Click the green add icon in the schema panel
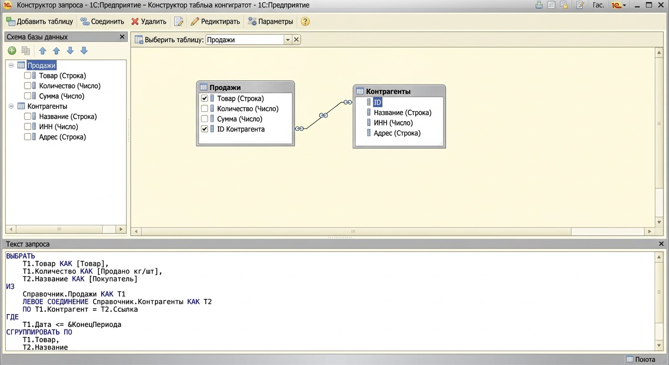The image size is (669, 365). pos(12,51)
